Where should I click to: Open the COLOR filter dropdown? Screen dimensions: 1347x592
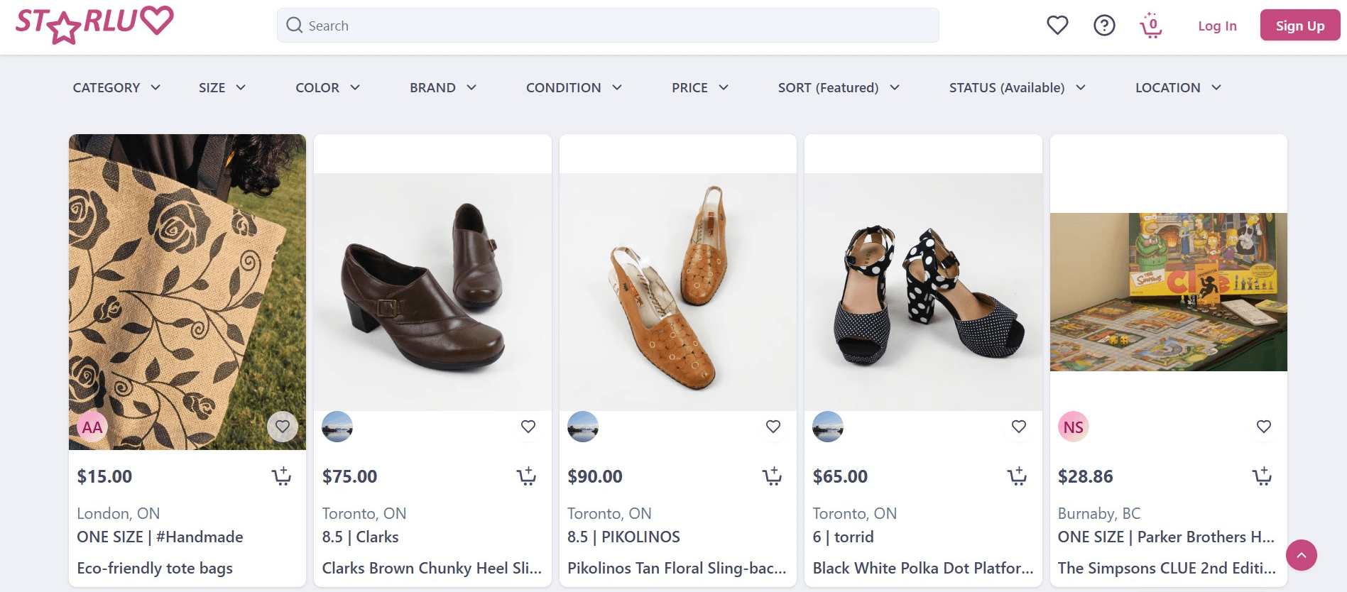pyautogui.click(x=328, y=87)
